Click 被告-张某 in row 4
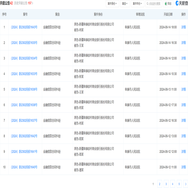This screenshot has height=188, width=188. [79, 77]
